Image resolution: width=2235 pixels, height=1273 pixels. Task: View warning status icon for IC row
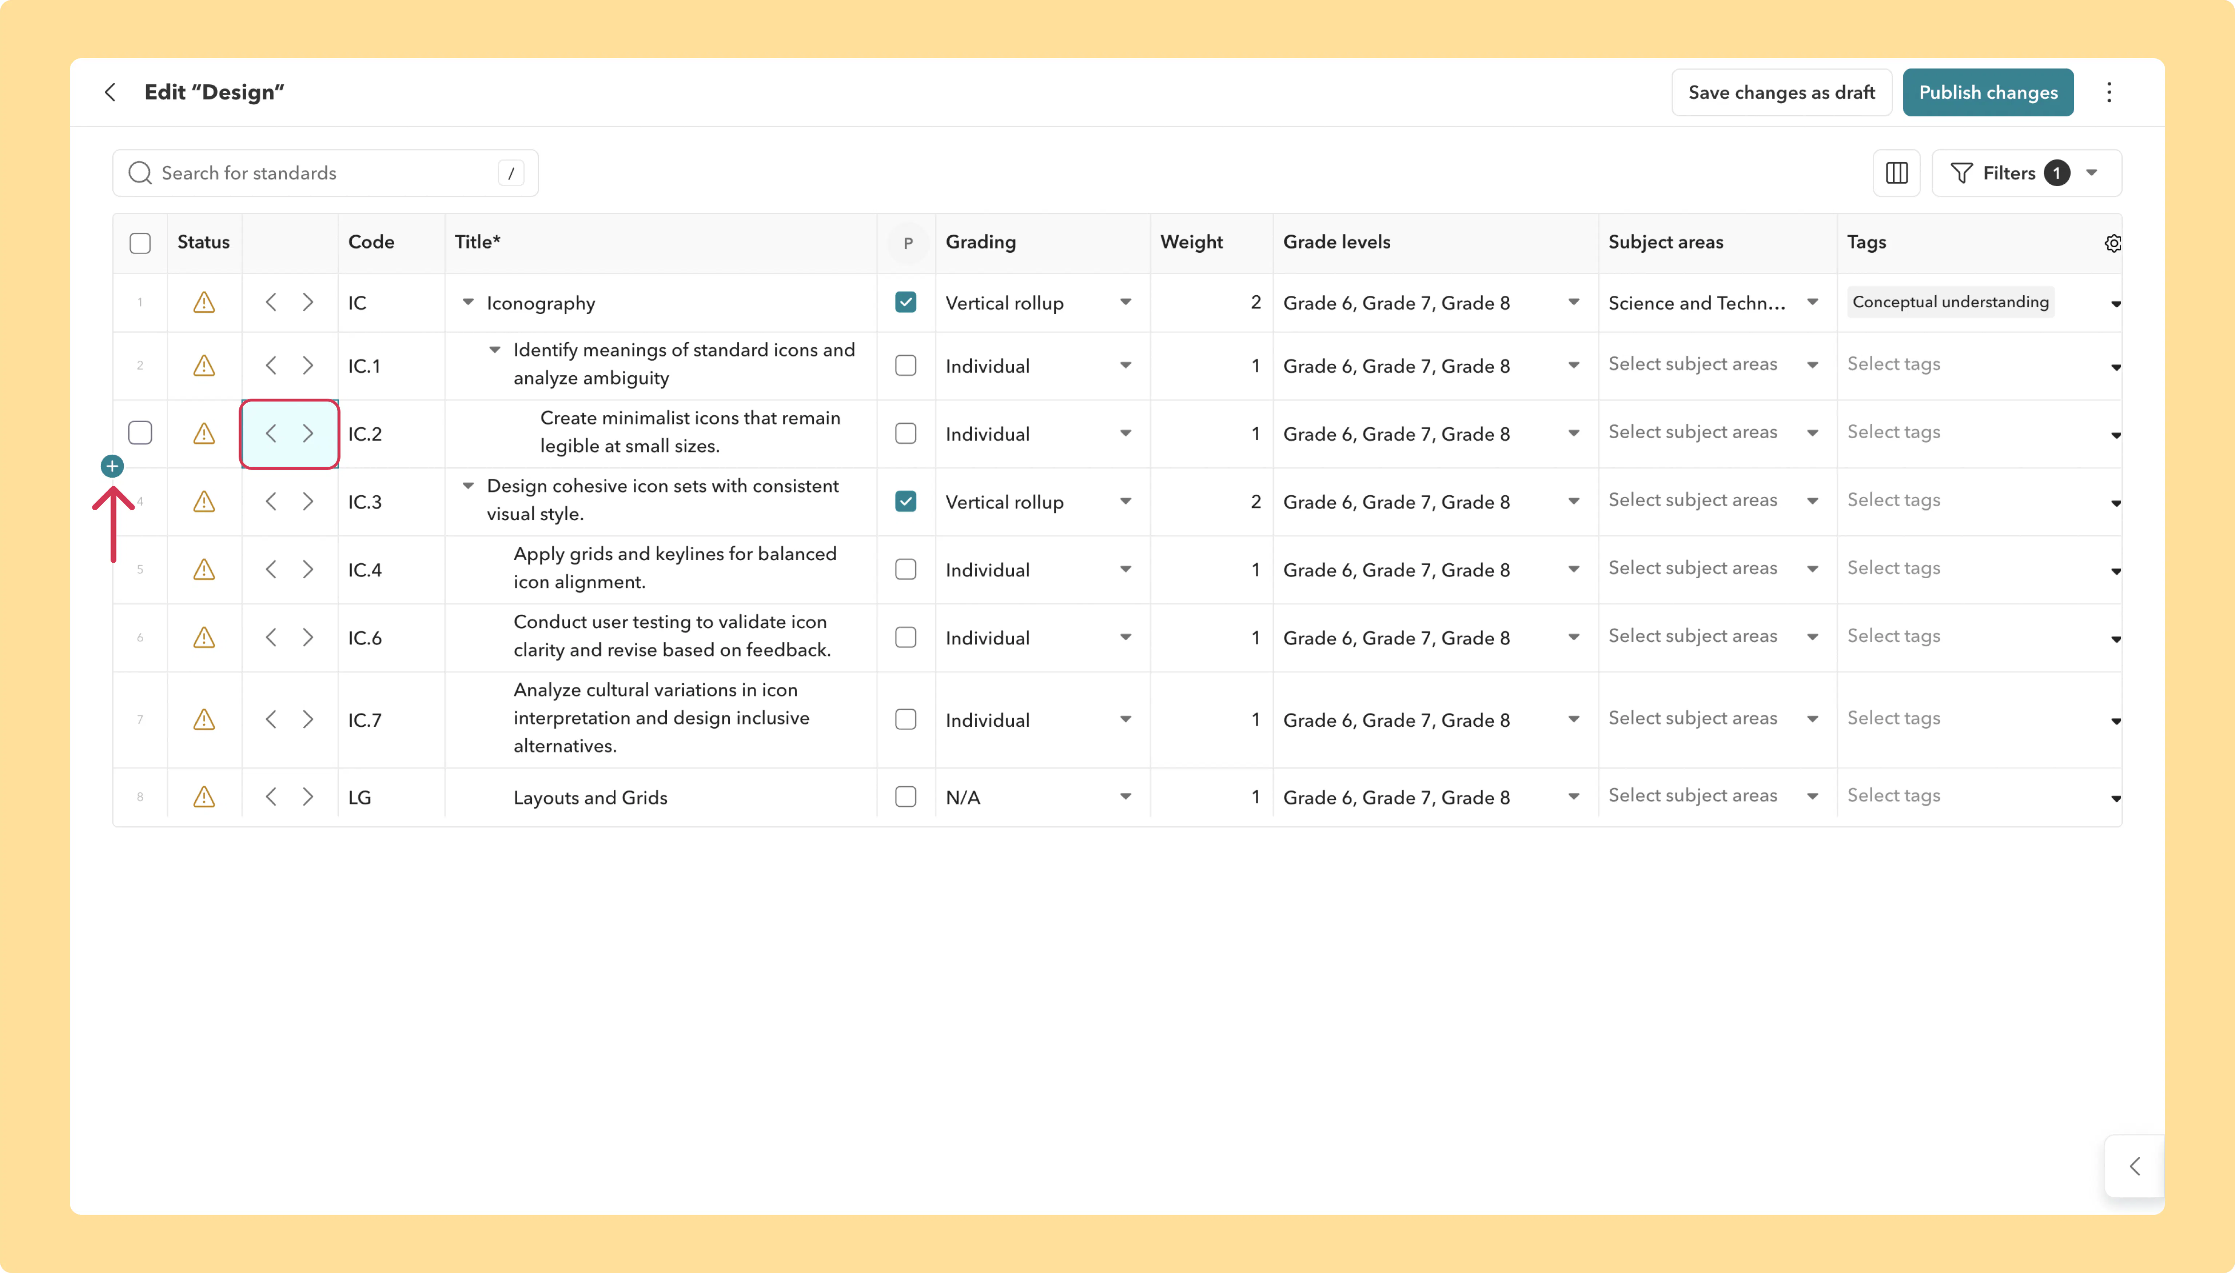[204, 303]
